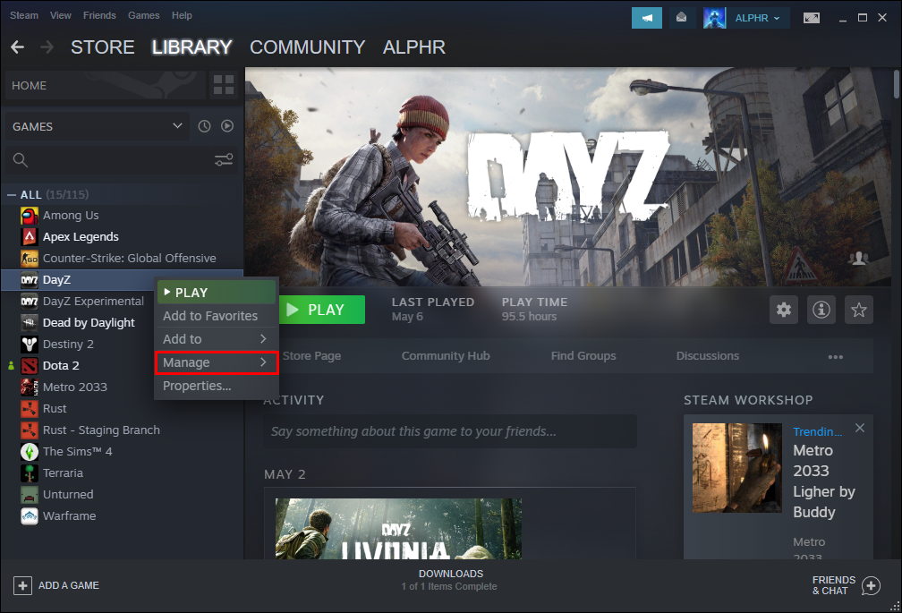Click the Warframe game icon
The height and width of the screenshot is (613, 902).
30,515
